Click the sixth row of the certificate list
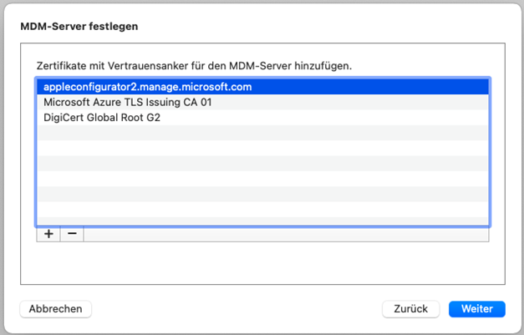This screenshot has height=335, width=524. tap(262, 163)
